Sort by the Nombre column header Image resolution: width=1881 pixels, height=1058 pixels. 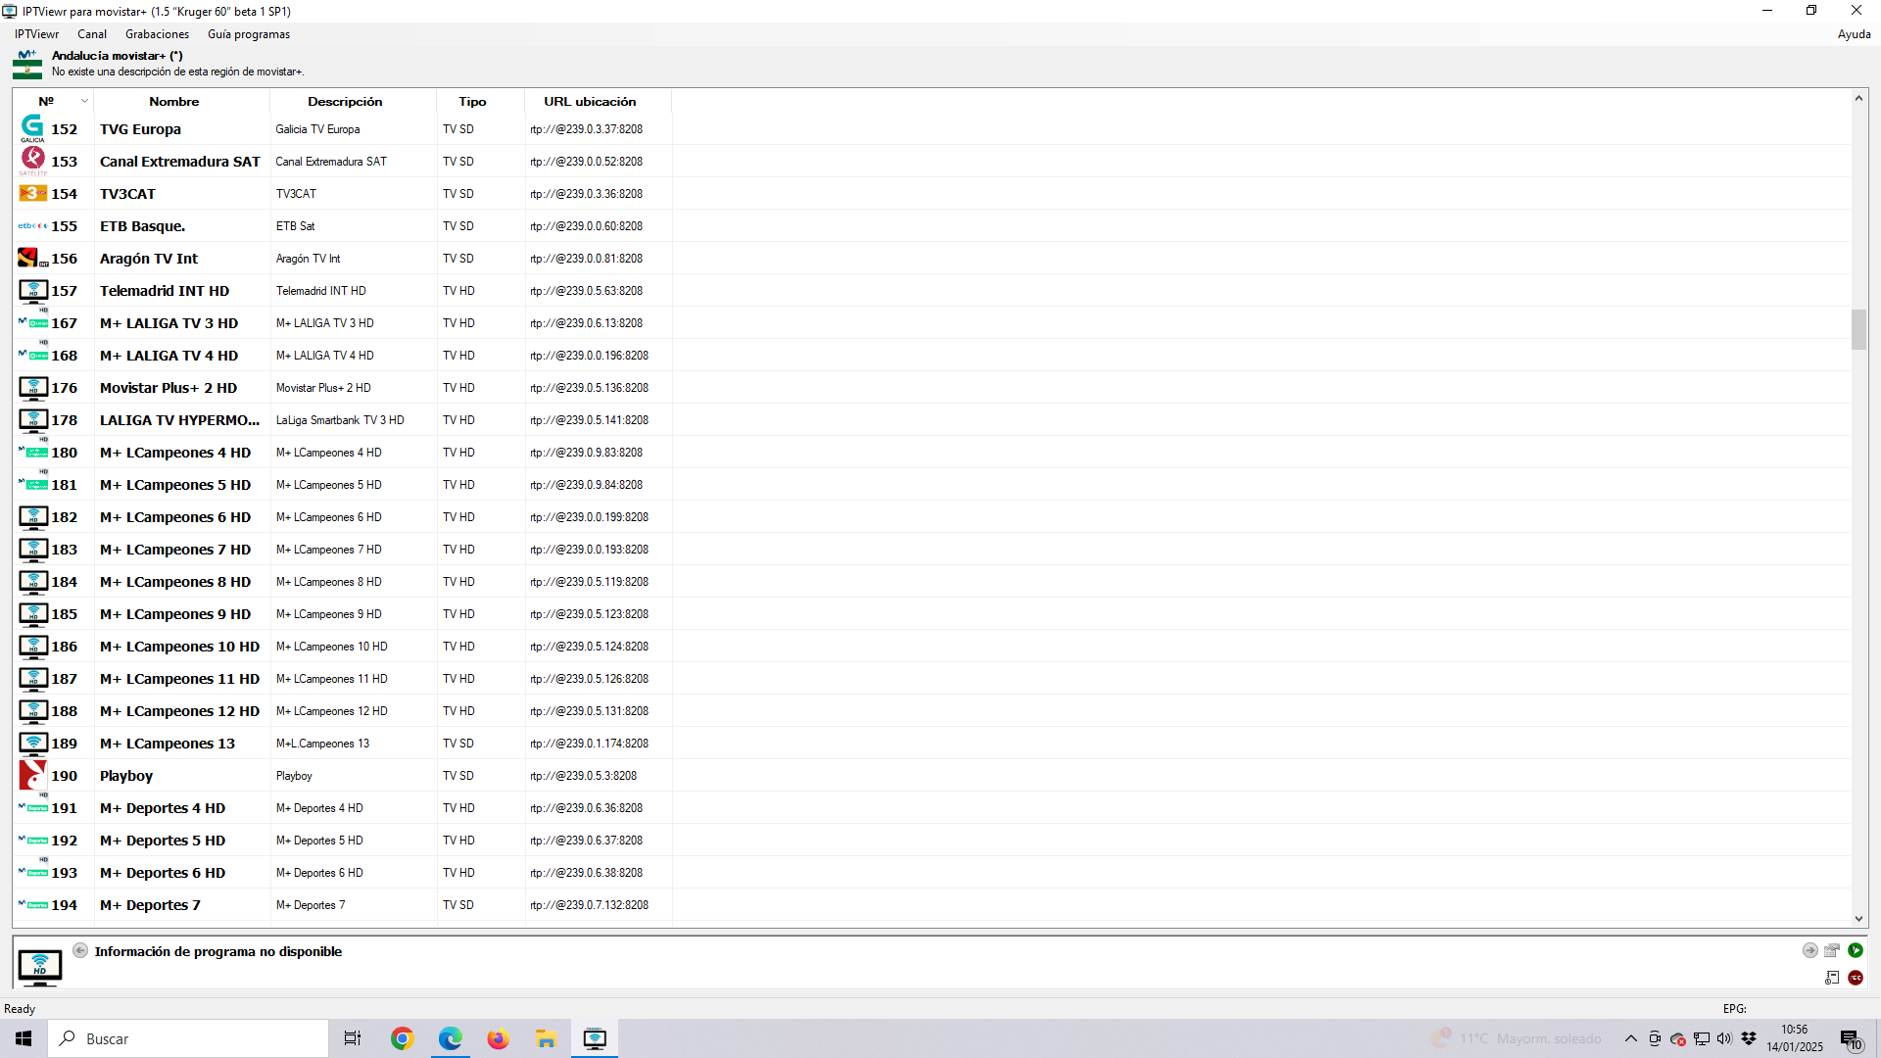[x=182, y=101]
